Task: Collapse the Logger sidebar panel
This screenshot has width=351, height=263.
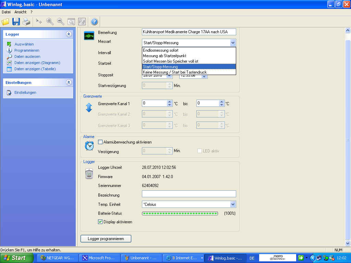Action: tap(69, 34)
